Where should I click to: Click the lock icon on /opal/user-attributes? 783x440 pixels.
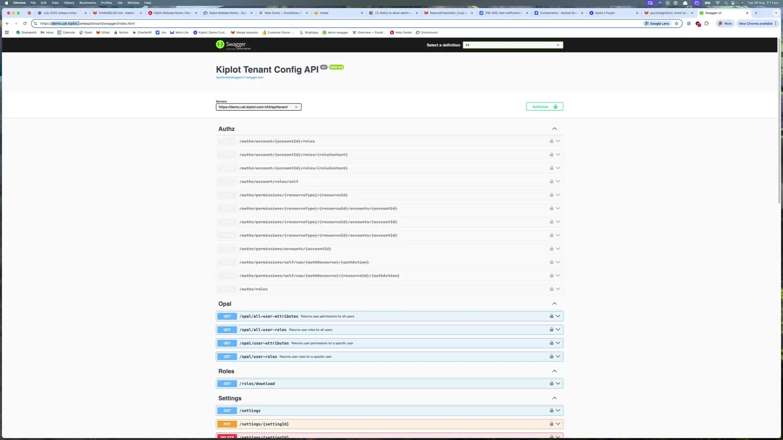(551, 343)
